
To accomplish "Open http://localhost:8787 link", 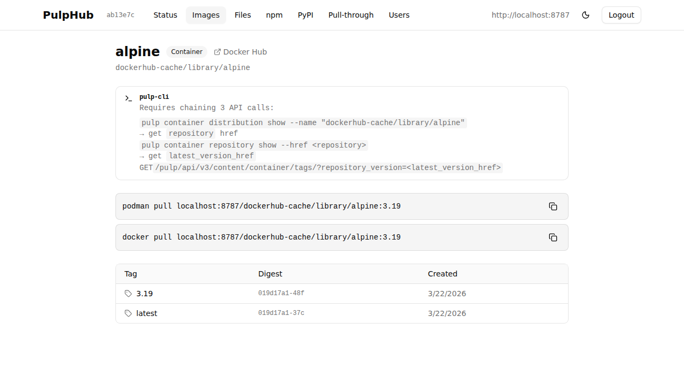I will [530, 15].
